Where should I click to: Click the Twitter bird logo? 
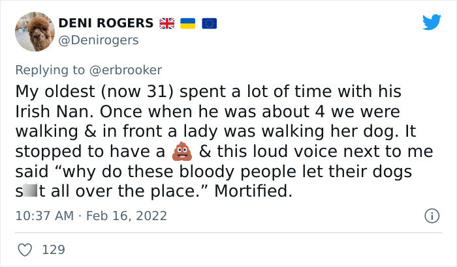tap(431, 23)
